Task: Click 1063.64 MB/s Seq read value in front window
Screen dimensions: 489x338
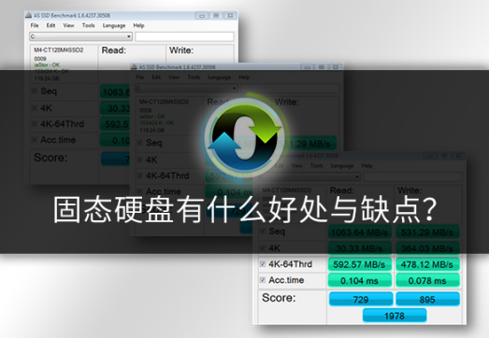Action: 360,232
